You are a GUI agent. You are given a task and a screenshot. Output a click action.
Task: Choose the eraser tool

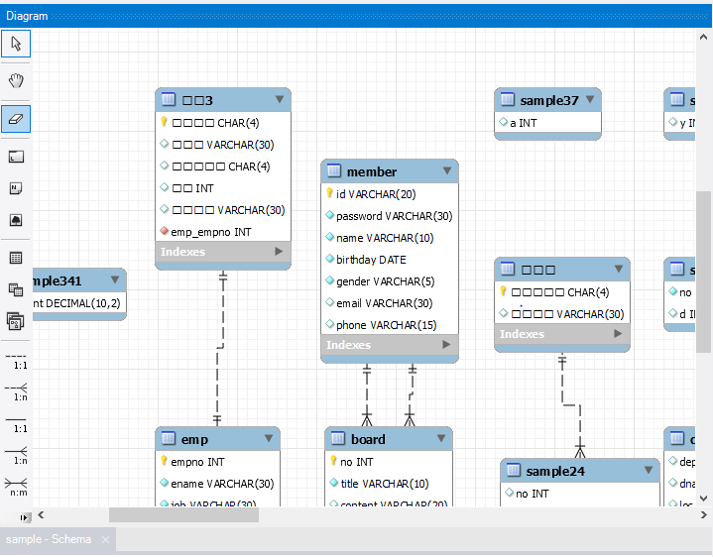point(16,119)
